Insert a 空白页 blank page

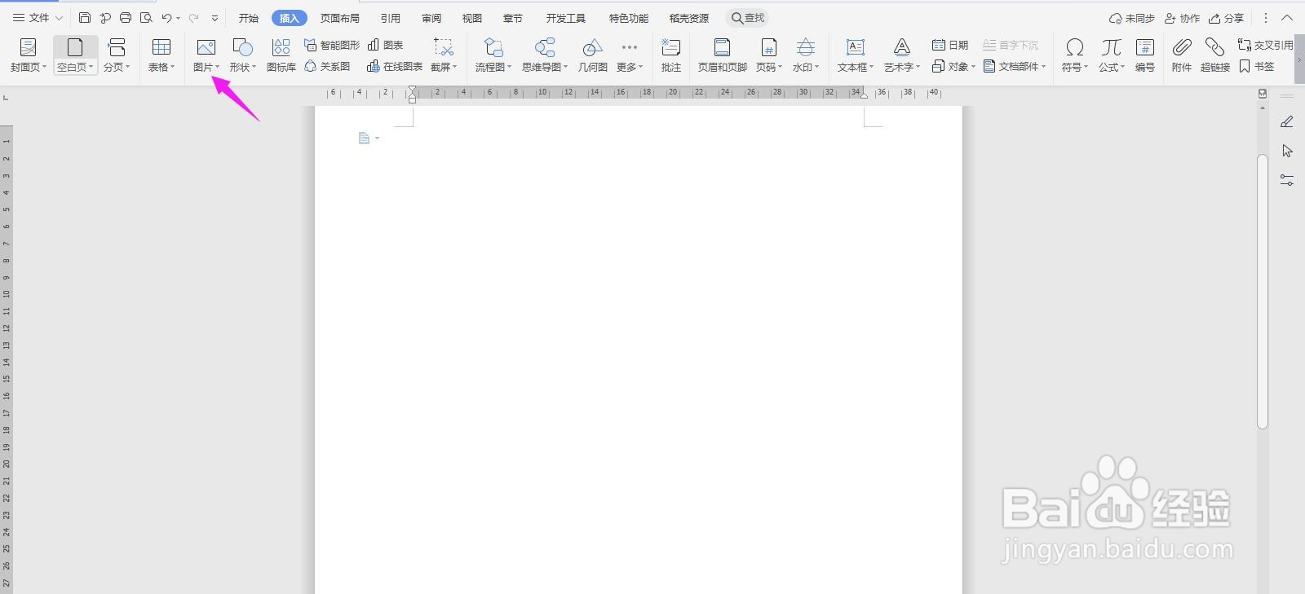76,55
